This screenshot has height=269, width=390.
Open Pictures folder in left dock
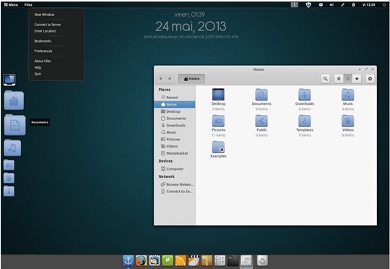click(x=9, y=165)
